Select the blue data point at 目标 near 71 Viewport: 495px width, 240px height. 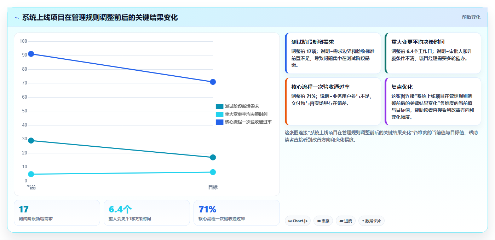(x=213, y=82)
